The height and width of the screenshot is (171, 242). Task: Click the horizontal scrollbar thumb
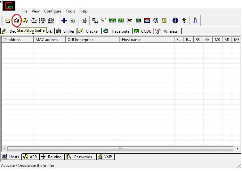(x=120, y=149)
